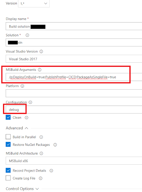
Task: Uncheck Restore NuGet Packages checkbox
Action: click(8, 144)
